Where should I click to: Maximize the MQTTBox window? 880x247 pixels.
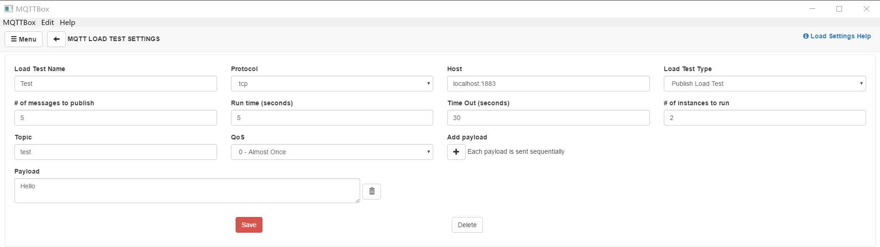(x=839, y=9)
